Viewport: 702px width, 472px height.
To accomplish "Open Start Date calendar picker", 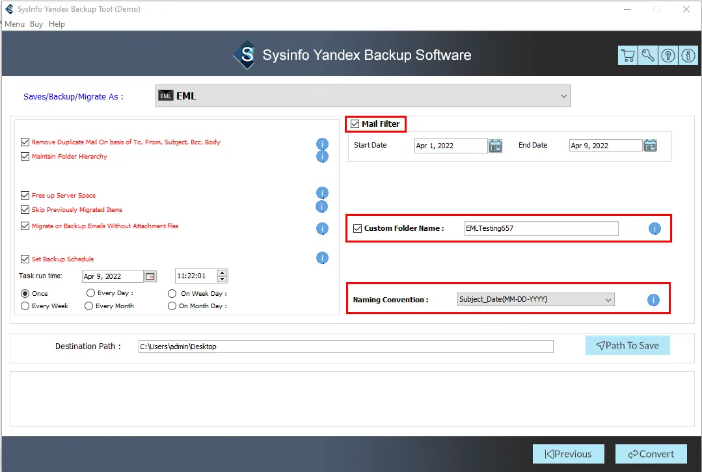I will point(496,146).
